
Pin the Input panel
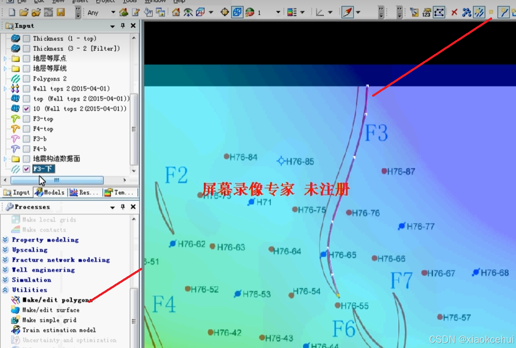pos(123,26)
